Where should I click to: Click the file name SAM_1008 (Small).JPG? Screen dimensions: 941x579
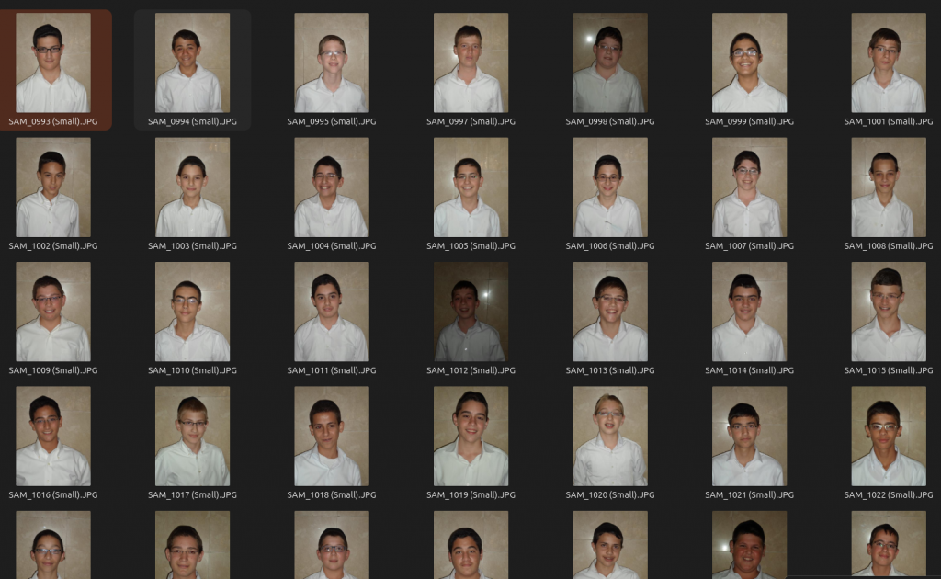point(889,246)
